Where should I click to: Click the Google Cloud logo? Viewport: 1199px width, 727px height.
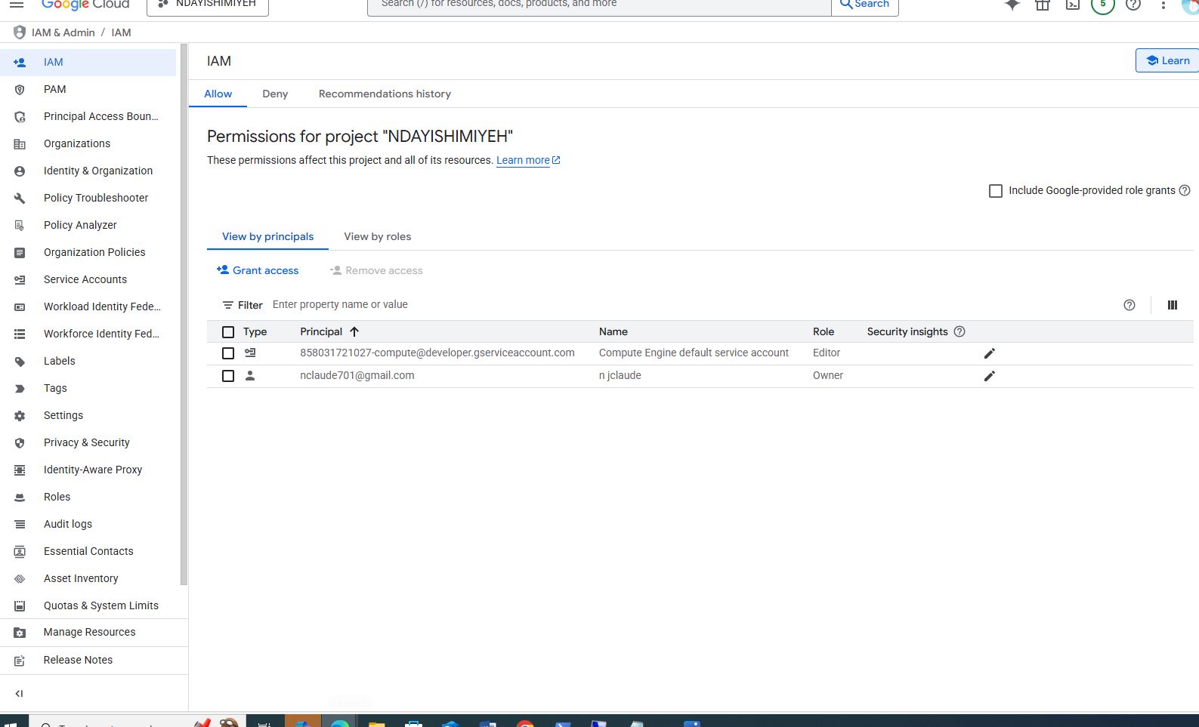pyautogui.click(x=85, y=5)
